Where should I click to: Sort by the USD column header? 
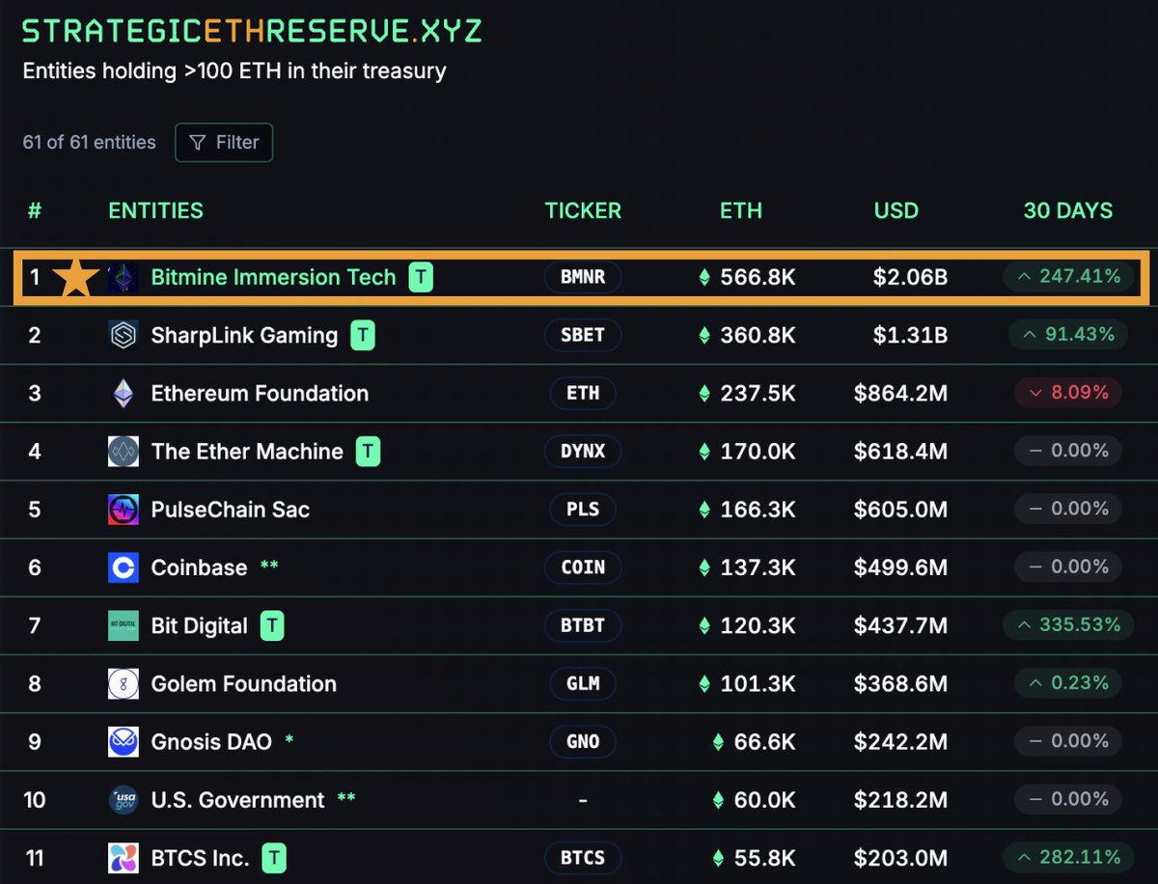pyautogui.click(x=896, y=210)
